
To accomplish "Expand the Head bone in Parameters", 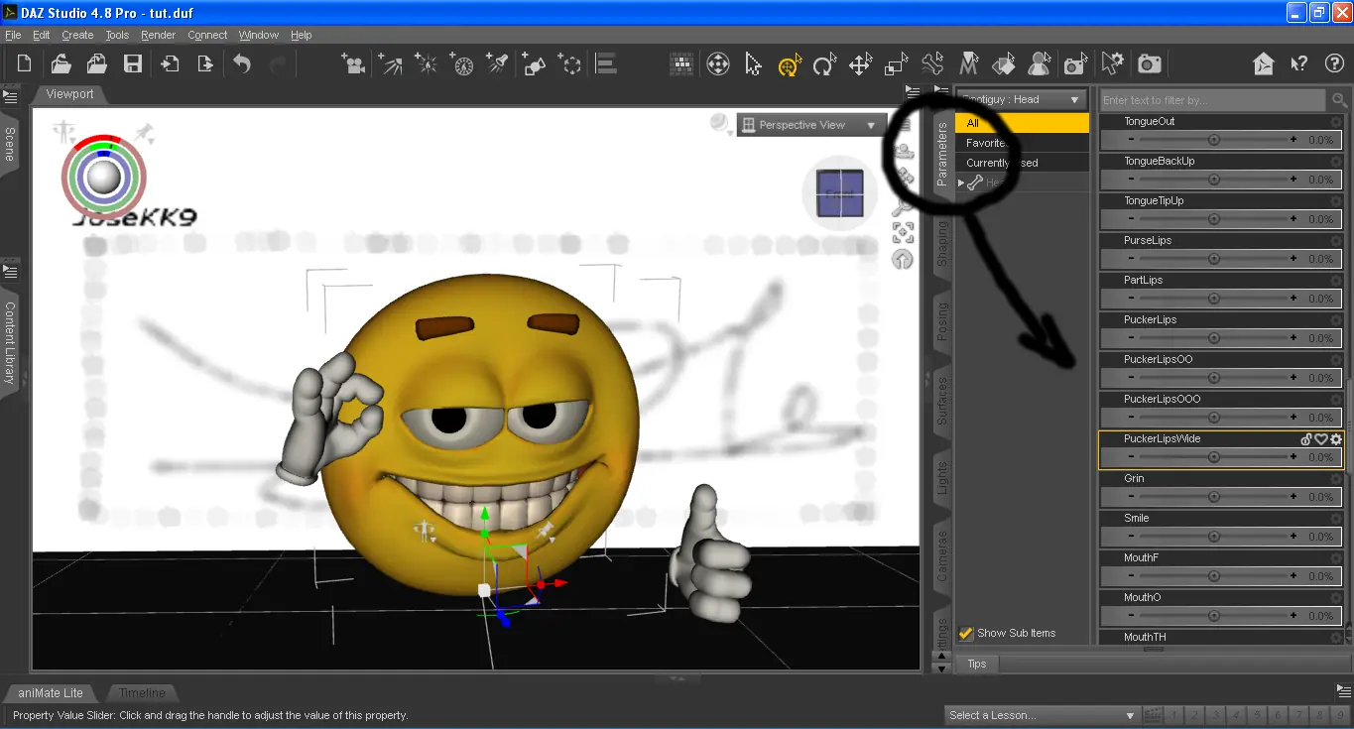I will (x=960, y=182).
